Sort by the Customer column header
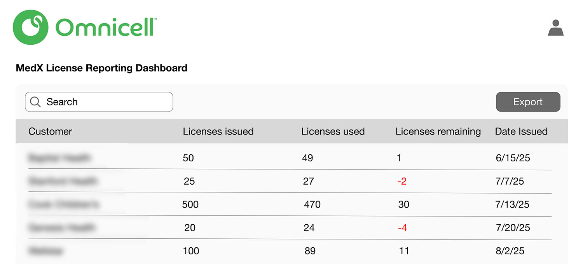 click(50, 131)
